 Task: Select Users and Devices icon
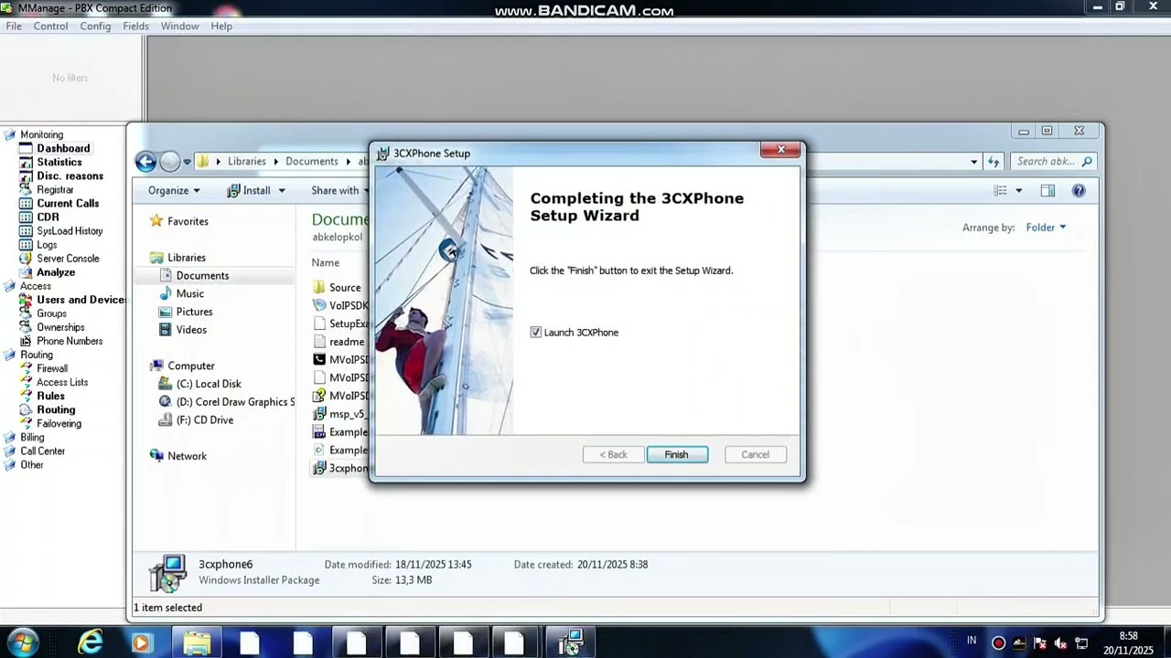pyautogui.click(x=26, y=300)
